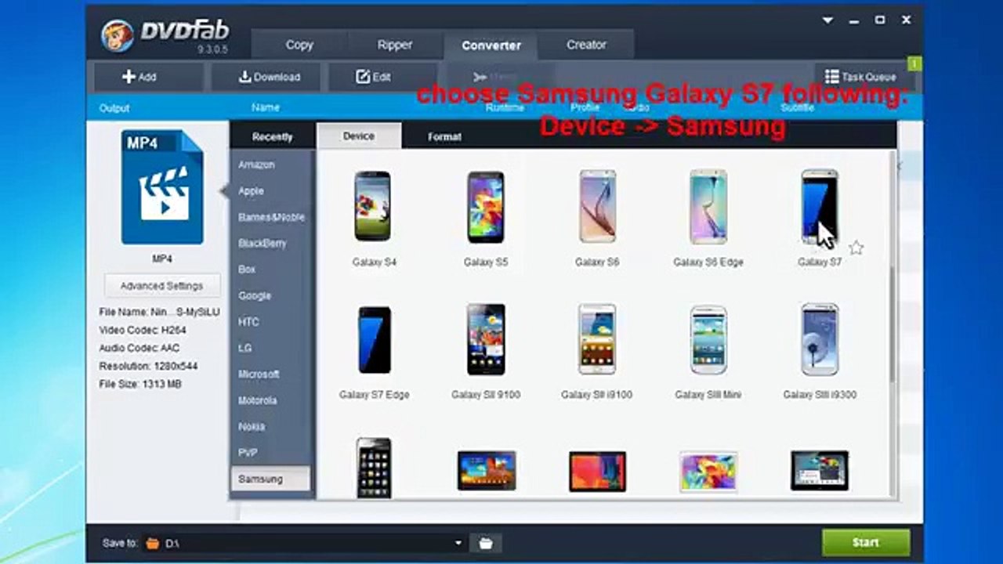Pick the Galaxy S6 Edge device icon
Viewport: 1003px width, 564px height.
click(708, 206)
